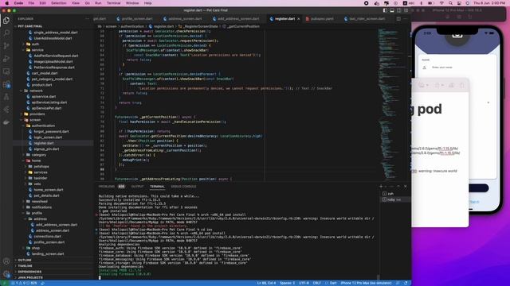Open the Wi-Fi status menu
Screen dimensions: 510x286
441,3
